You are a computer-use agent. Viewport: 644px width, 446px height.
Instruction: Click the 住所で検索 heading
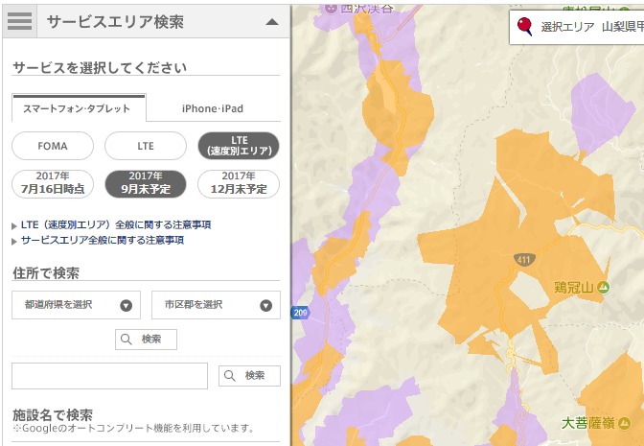(46, 273)
